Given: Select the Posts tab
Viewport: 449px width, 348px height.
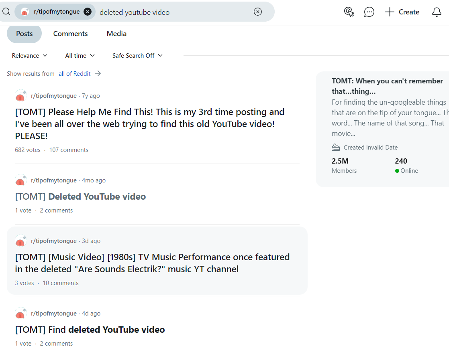Looking at the screenshot, I should (24, 34).
